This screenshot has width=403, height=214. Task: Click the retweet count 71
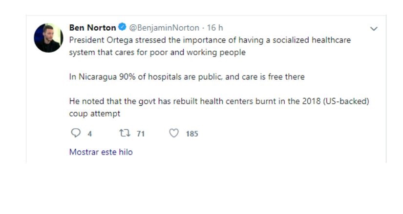pos(141,134)
